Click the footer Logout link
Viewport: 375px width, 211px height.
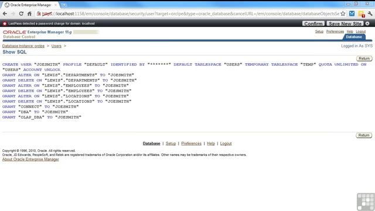coord(226,143)
